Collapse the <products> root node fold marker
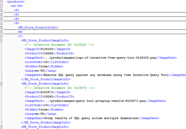 pos(1,2)
